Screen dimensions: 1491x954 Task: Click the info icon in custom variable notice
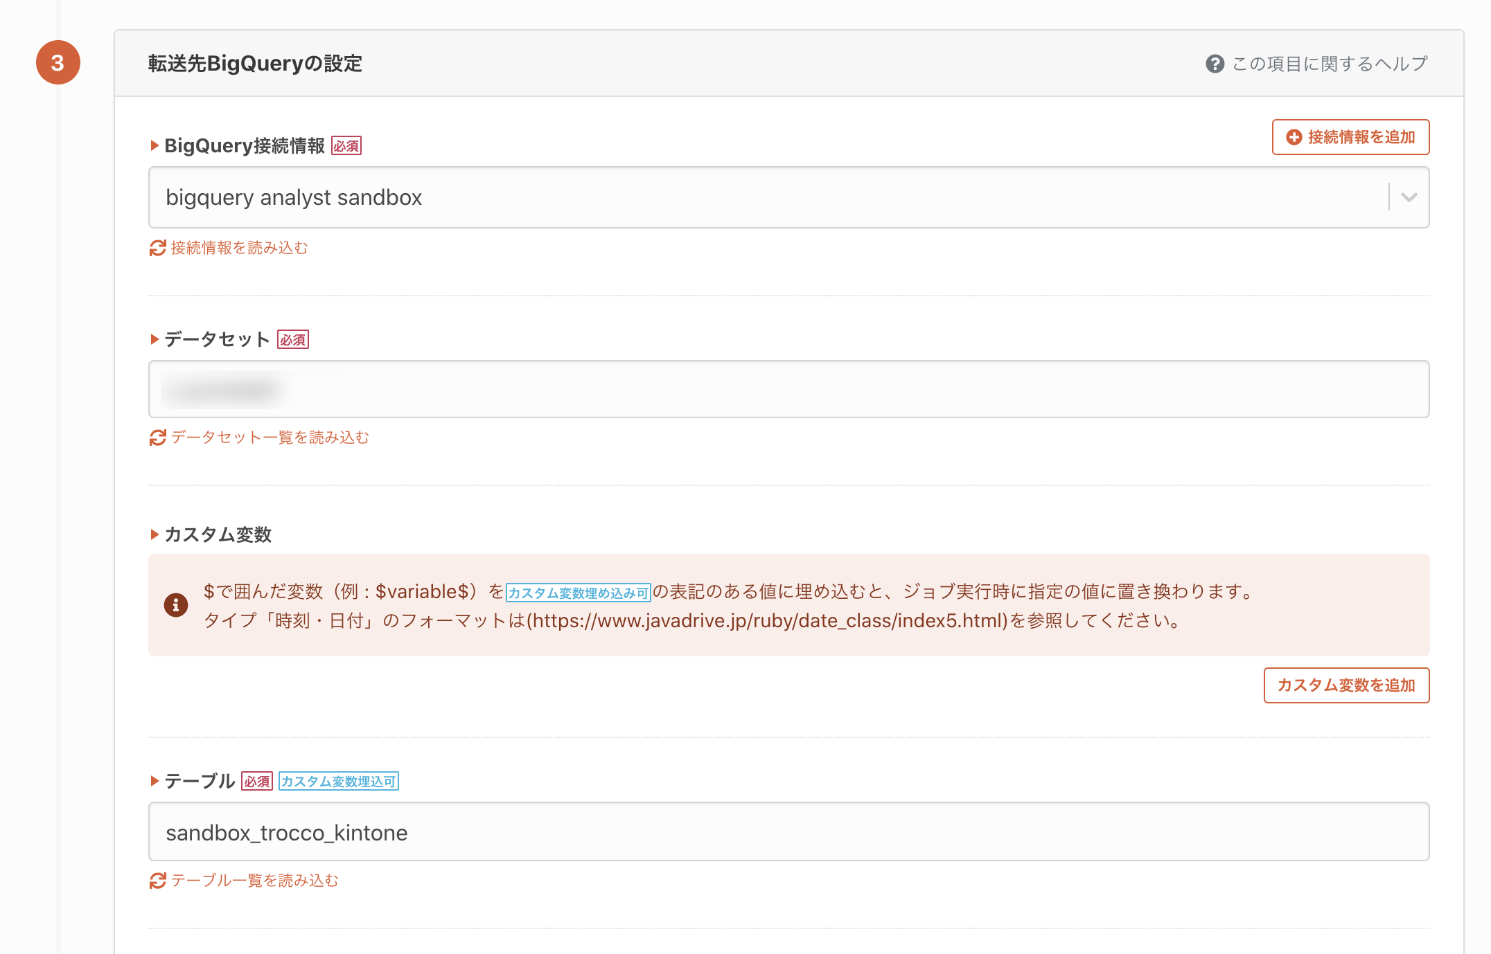176,605
